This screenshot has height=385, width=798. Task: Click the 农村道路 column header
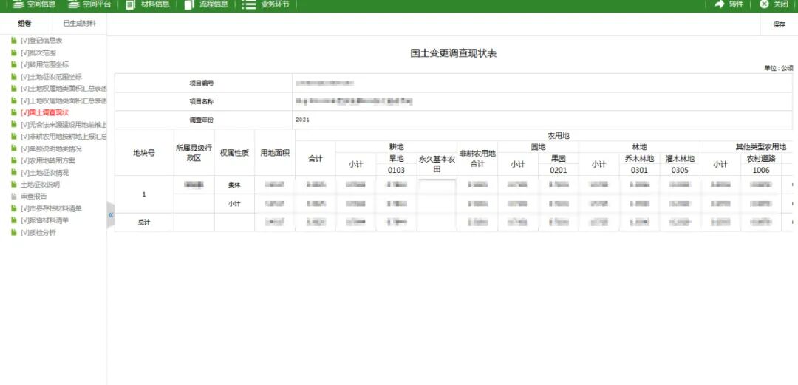761,158
